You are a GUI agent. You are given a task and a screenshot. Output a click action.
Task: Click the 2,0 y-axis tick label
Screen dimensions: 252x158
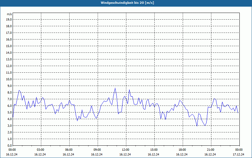(x=9, y=132)
